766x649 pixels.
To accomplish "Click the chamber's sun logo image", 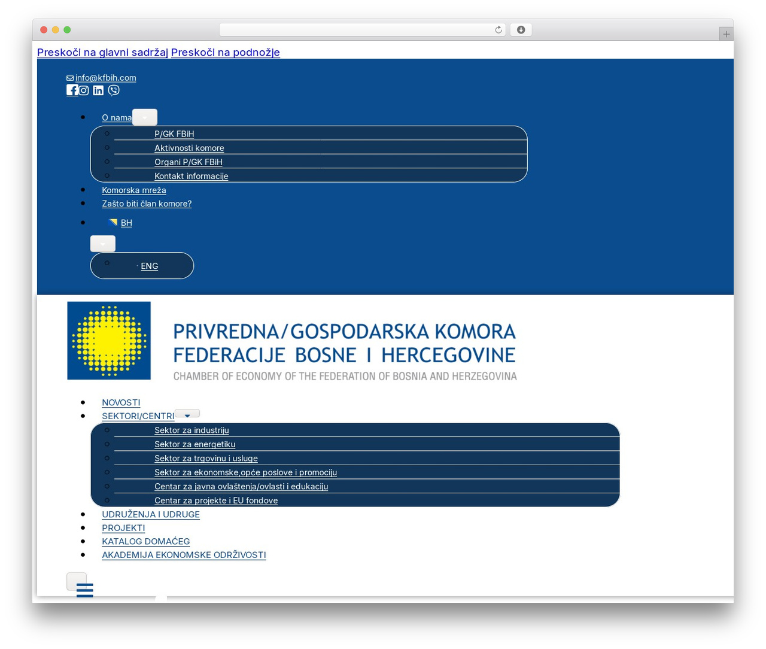I will point(109,341).
